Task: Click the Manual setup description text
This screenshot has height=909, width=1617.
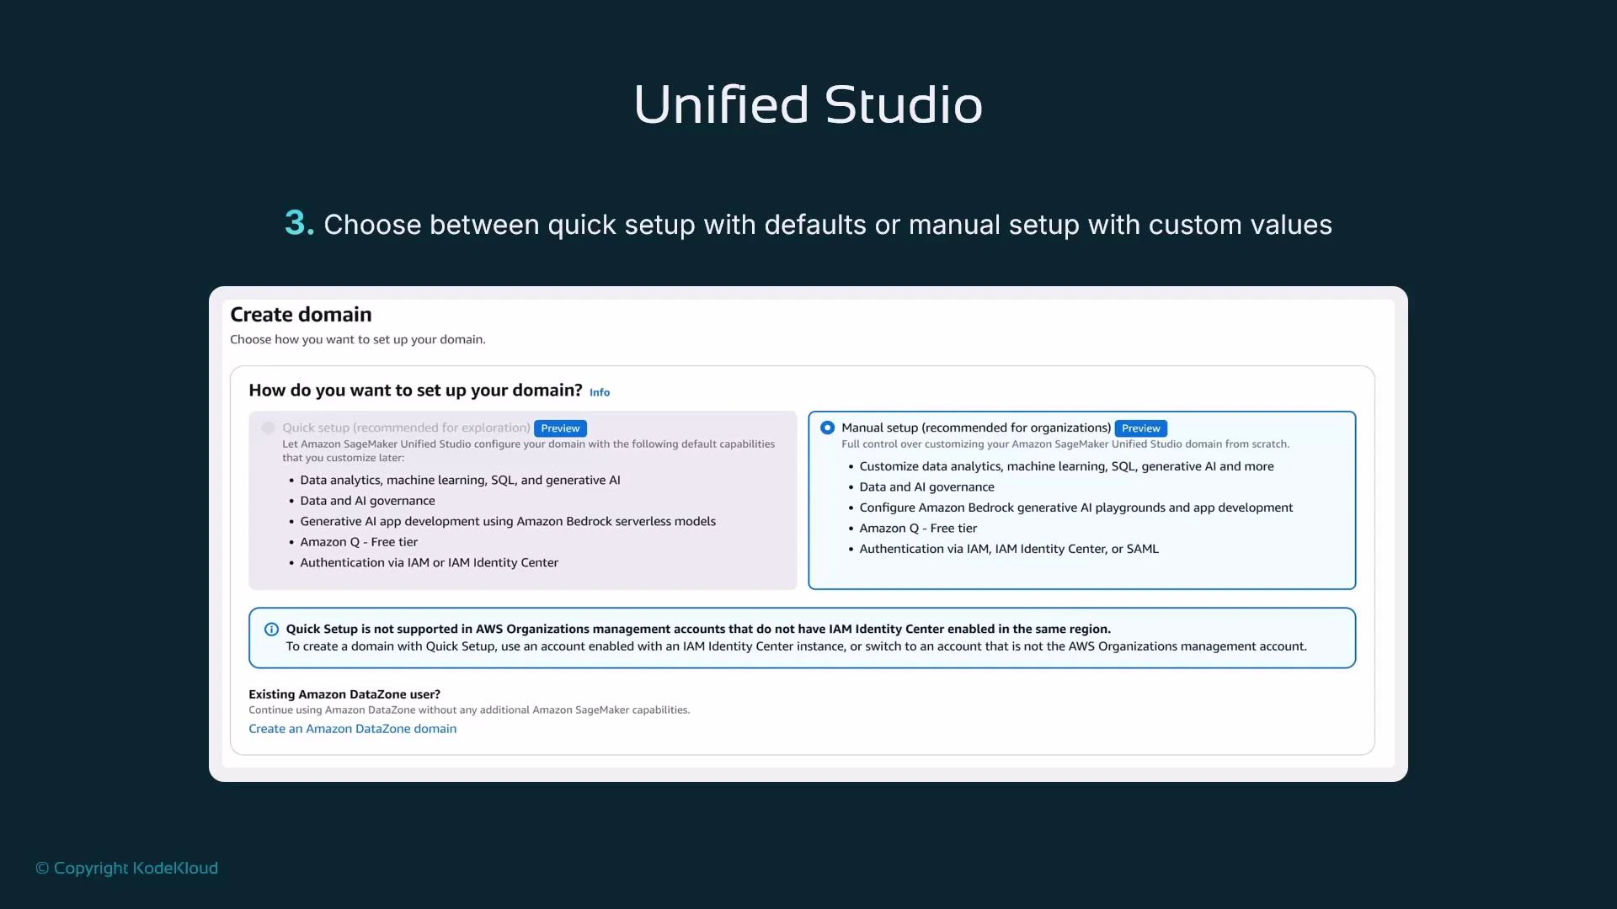Action: 1065,444
